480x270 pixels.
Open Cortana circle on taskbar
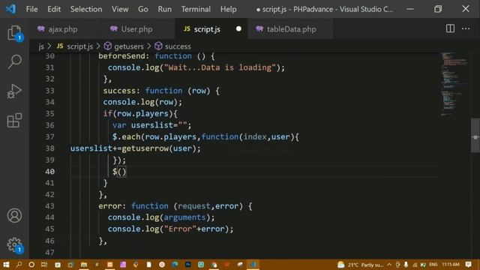(x=31, y=265)
